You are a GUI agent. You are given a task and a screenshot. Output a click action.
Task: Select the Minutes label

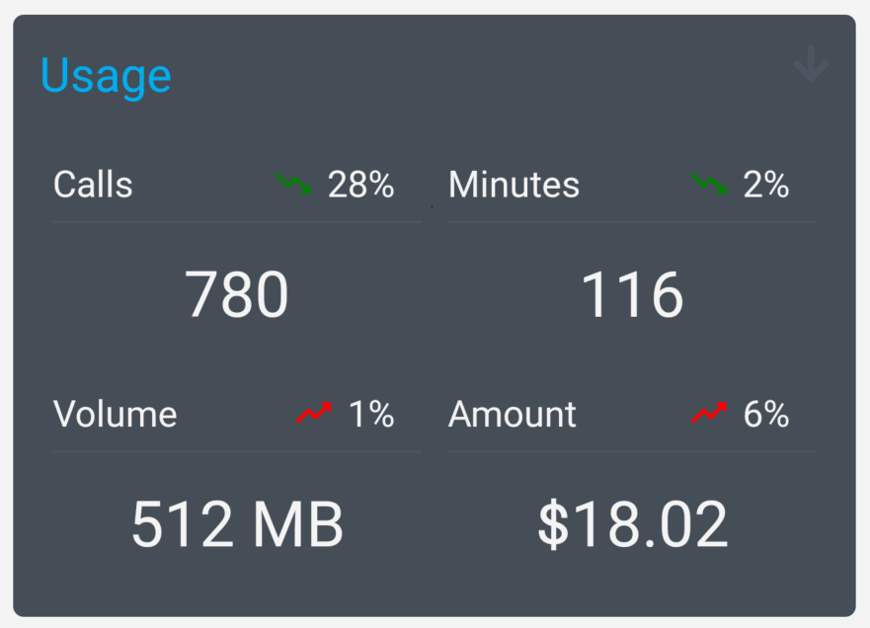pyautogui.click(x=514, y=185)
